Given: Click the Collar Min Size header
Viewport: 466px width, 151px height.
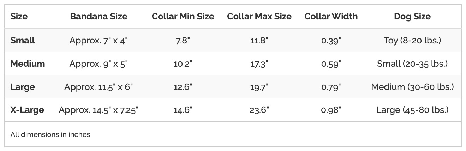Looking at the screenshot, I should (x=183, y=16).
